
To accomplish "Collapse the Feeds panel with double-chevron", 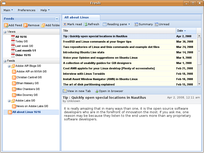I will [x=57, y=19].
